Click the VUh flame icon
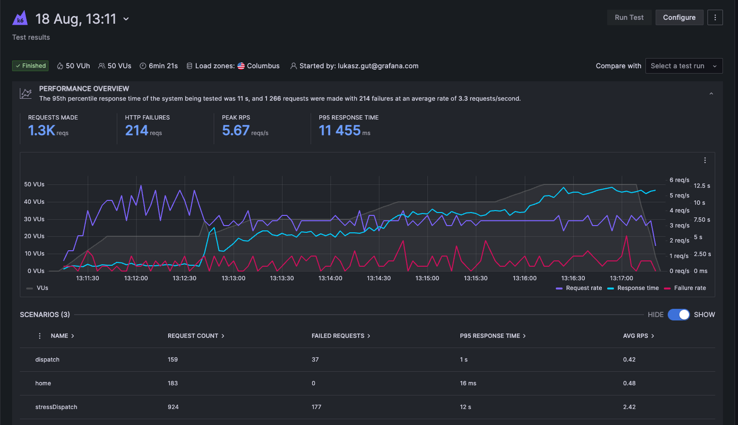 tap(60, 66)
